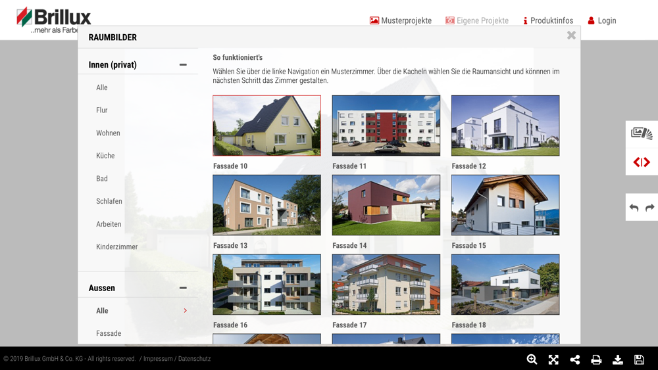Open the Datenschutz link in footer
The height and width of the screenshot is (370, 658).
[194, 359]
